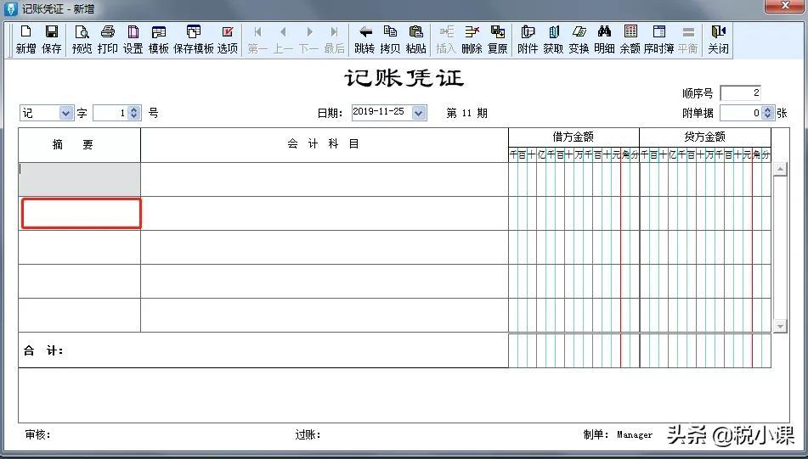This screenshot has width=808, height=459.
Task: Click the 新增 (New) toolbar icon
Action: pyautogui.click(x=25, y=39)
